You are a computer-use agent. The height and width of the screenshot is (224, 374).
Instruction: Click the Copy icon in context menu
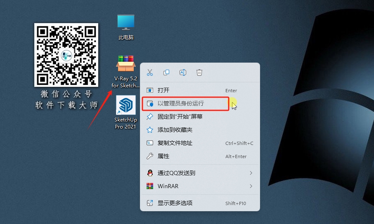pyautogui.click(x=166, y=72)
